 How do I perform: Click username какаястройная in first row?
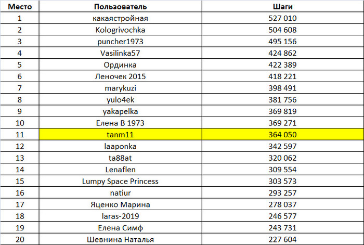coord(120,18)
